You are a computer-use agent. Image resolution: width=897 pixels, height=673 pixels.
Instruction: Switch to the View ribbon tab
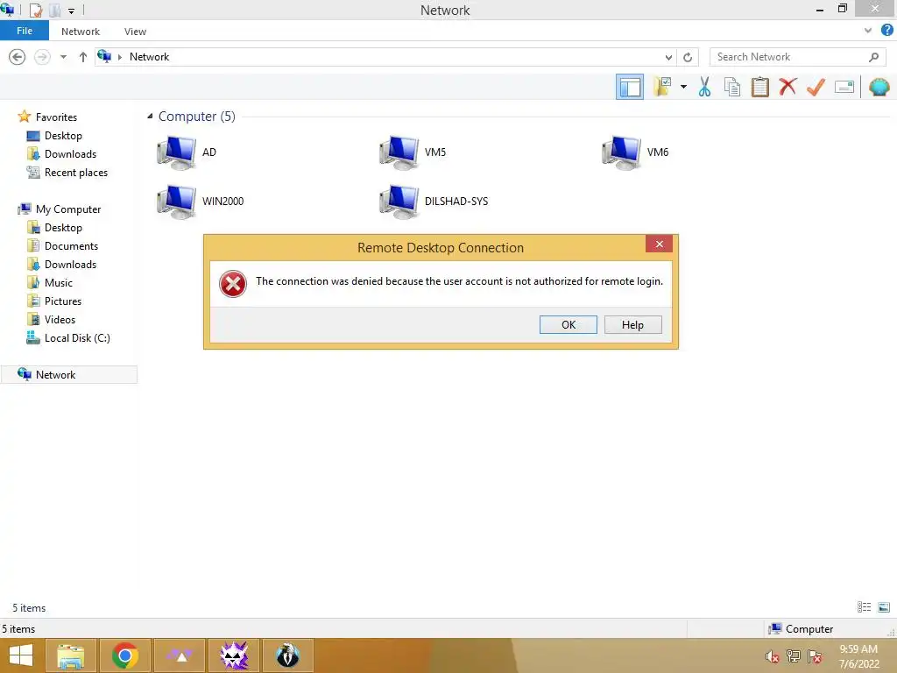coord(135,32)
